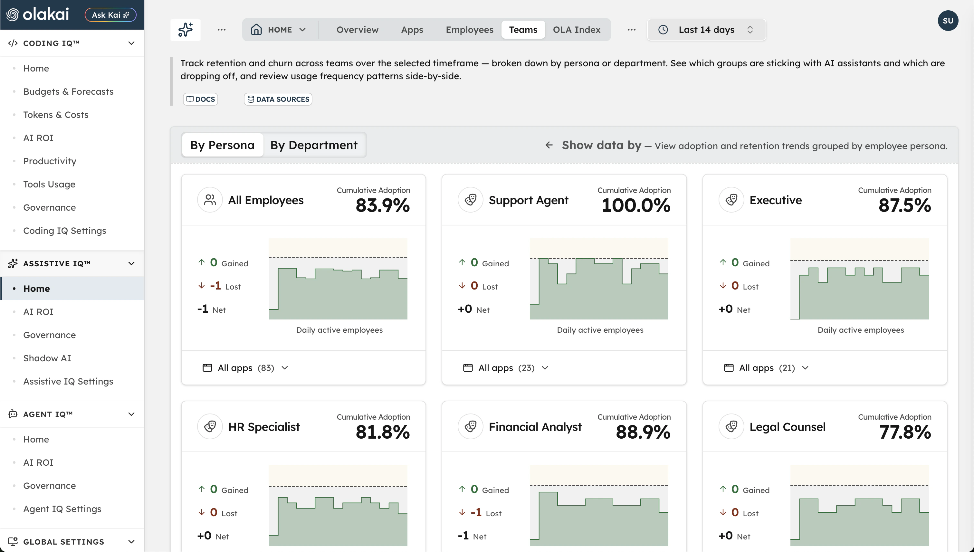
Task: Collapse the ASSISTIVE IQ section chevron
Action: click(x=131, y=263)
